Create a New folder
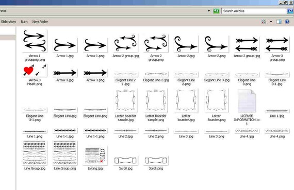294x190 pixels. [x=40, y=22]
